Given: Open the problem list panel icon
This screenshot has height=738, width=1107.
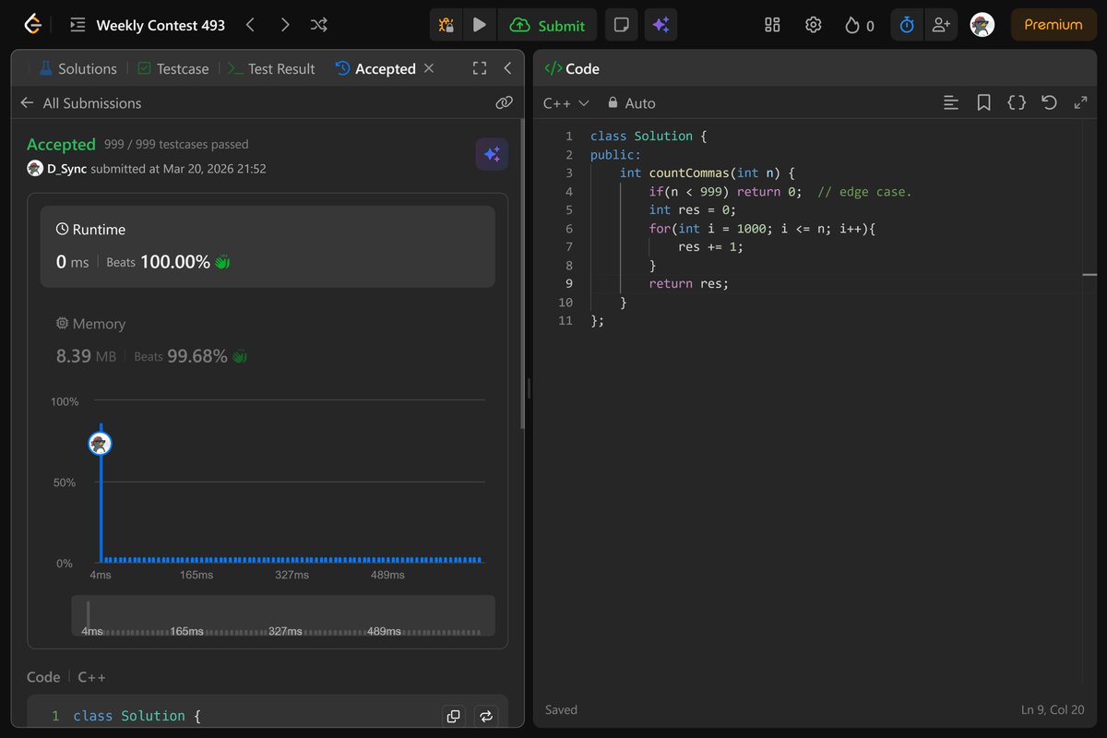Looking at the screenshot, I should tap(77, 25).
